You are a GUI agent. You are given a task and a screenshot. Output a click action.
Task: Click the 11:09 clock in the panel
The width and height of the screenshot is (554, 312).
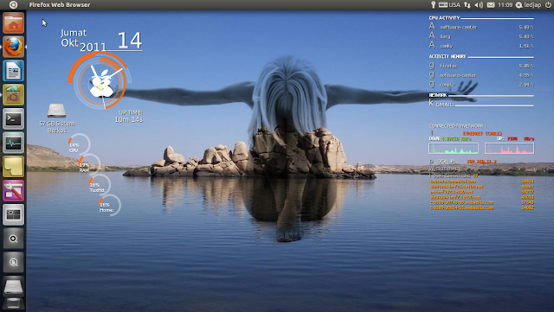coord(505,5)
